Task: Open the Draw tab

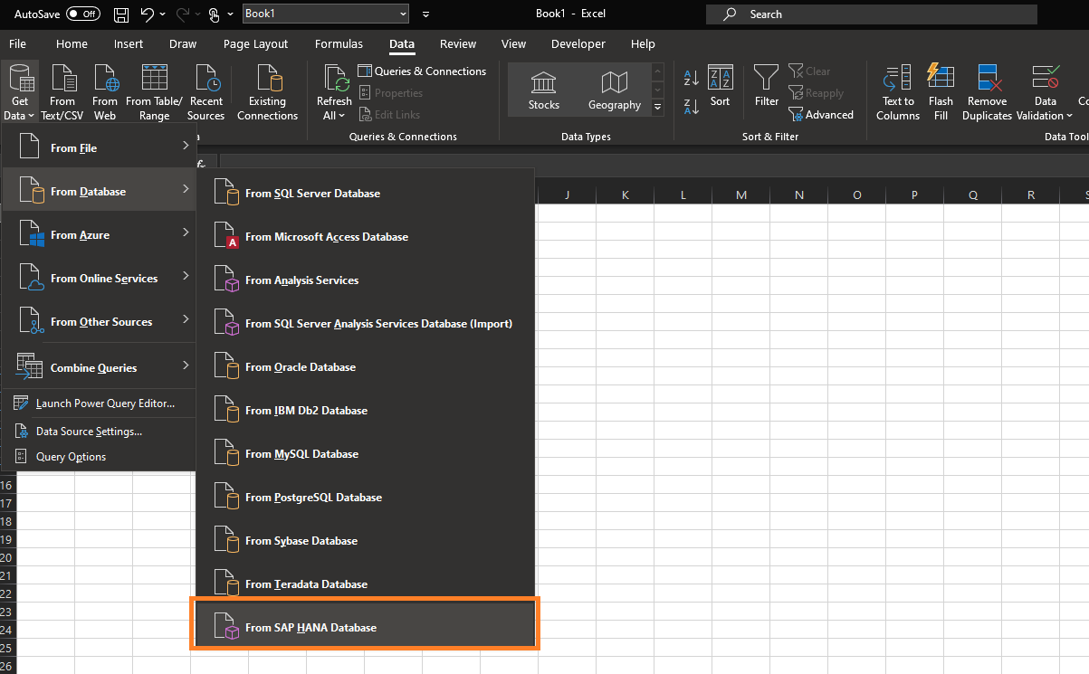Action: click(x=183, y=43)
